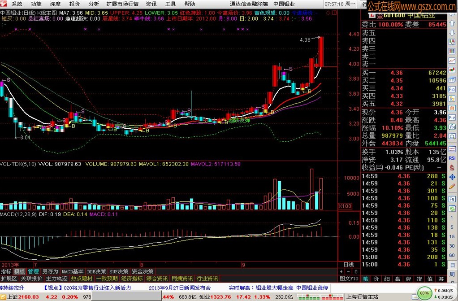Click the F10 company info icon

point(452,89)
